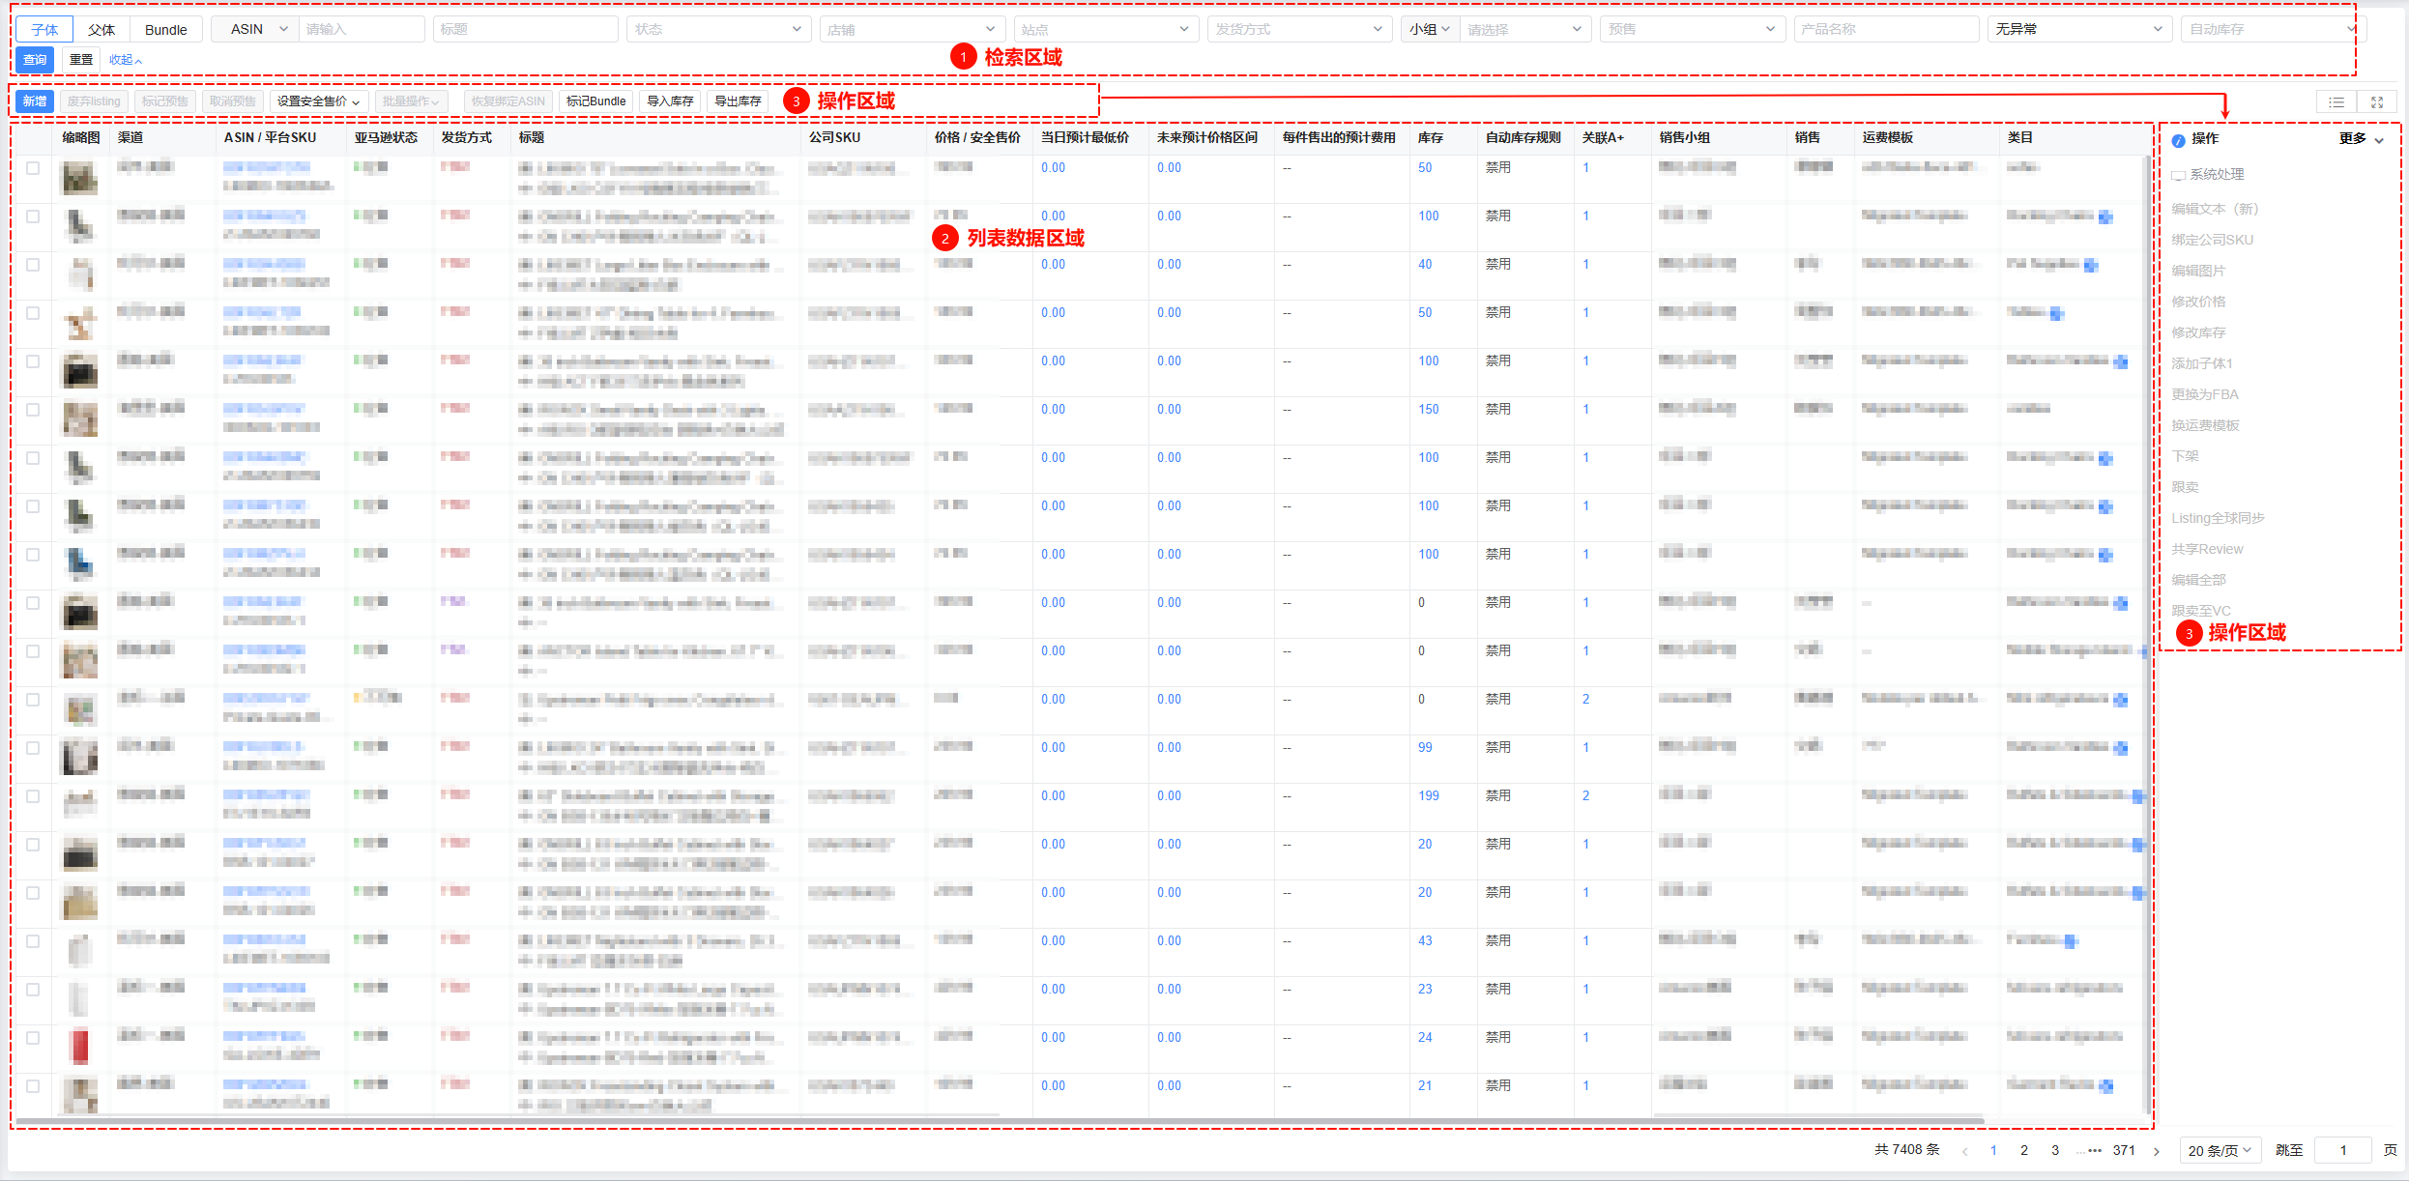This screenshot has height=1181, width=2409.
Task: Check the third table row checkbox
Action: point(33,265)
